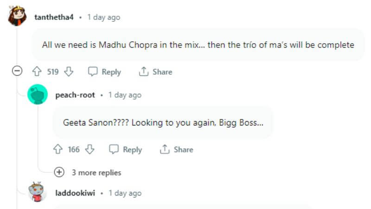Downvote tanthetha4's comment

pos(69,72)
